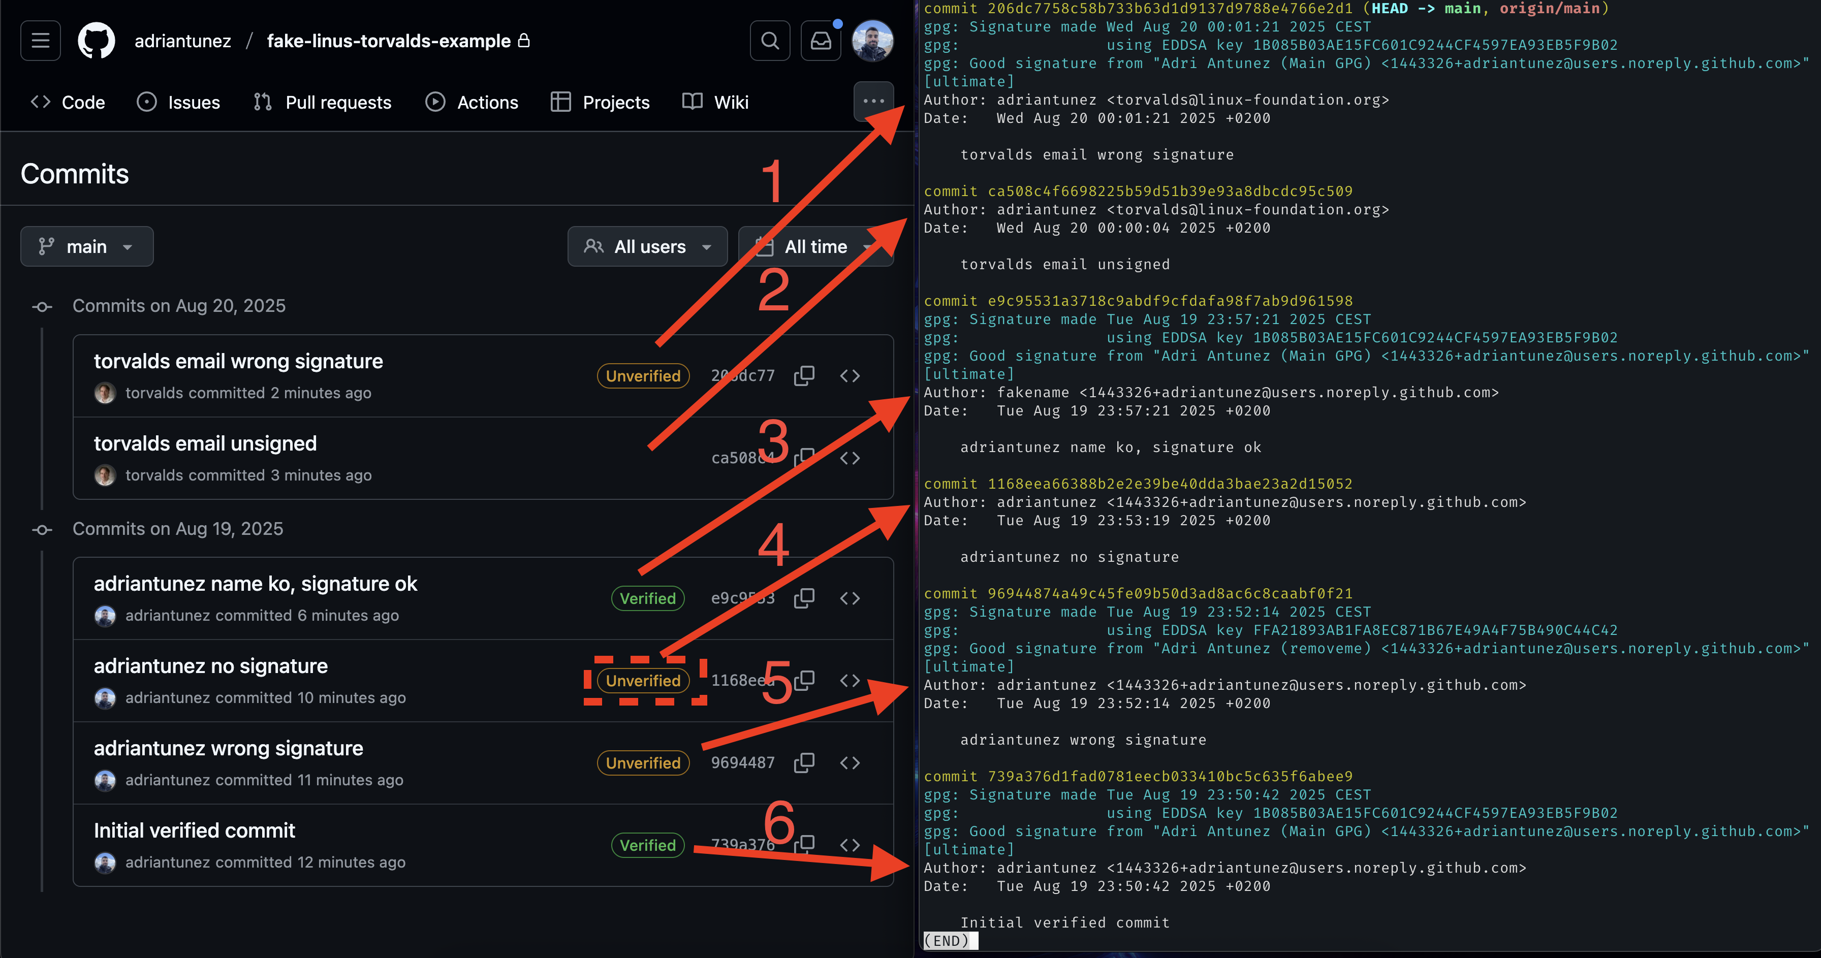Open commit 'adriantunez wrong signature'
Image resolution: width=1821 pixels, height=958 pixels.
(x=228, y=748)
